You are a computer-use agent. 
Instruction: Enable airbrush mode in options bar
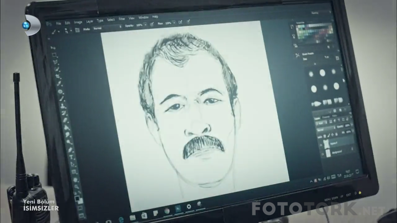point(180,22)
